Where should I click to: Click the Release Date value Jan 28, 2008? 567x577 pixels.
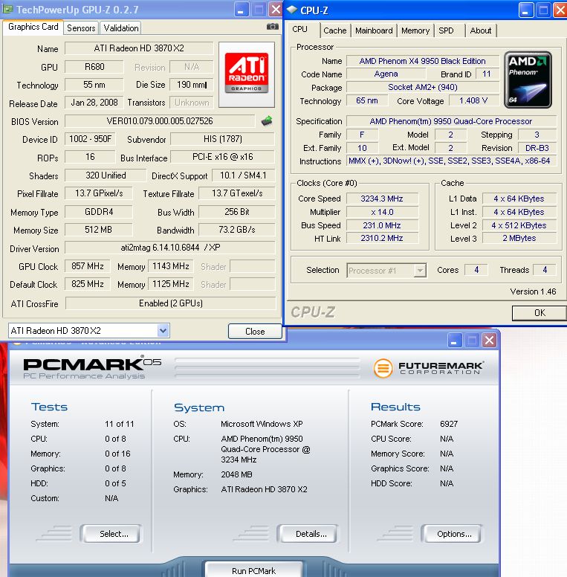tap(94, 103)
